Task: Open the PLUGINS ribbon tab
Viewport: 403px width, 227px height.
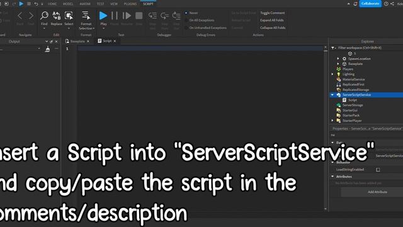Action: point(130,4)
